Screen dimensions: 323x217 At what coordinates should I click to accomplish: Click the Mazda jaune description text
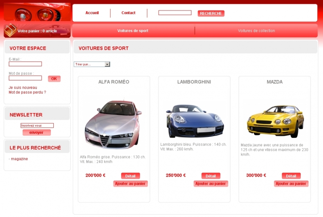point(275,150)
